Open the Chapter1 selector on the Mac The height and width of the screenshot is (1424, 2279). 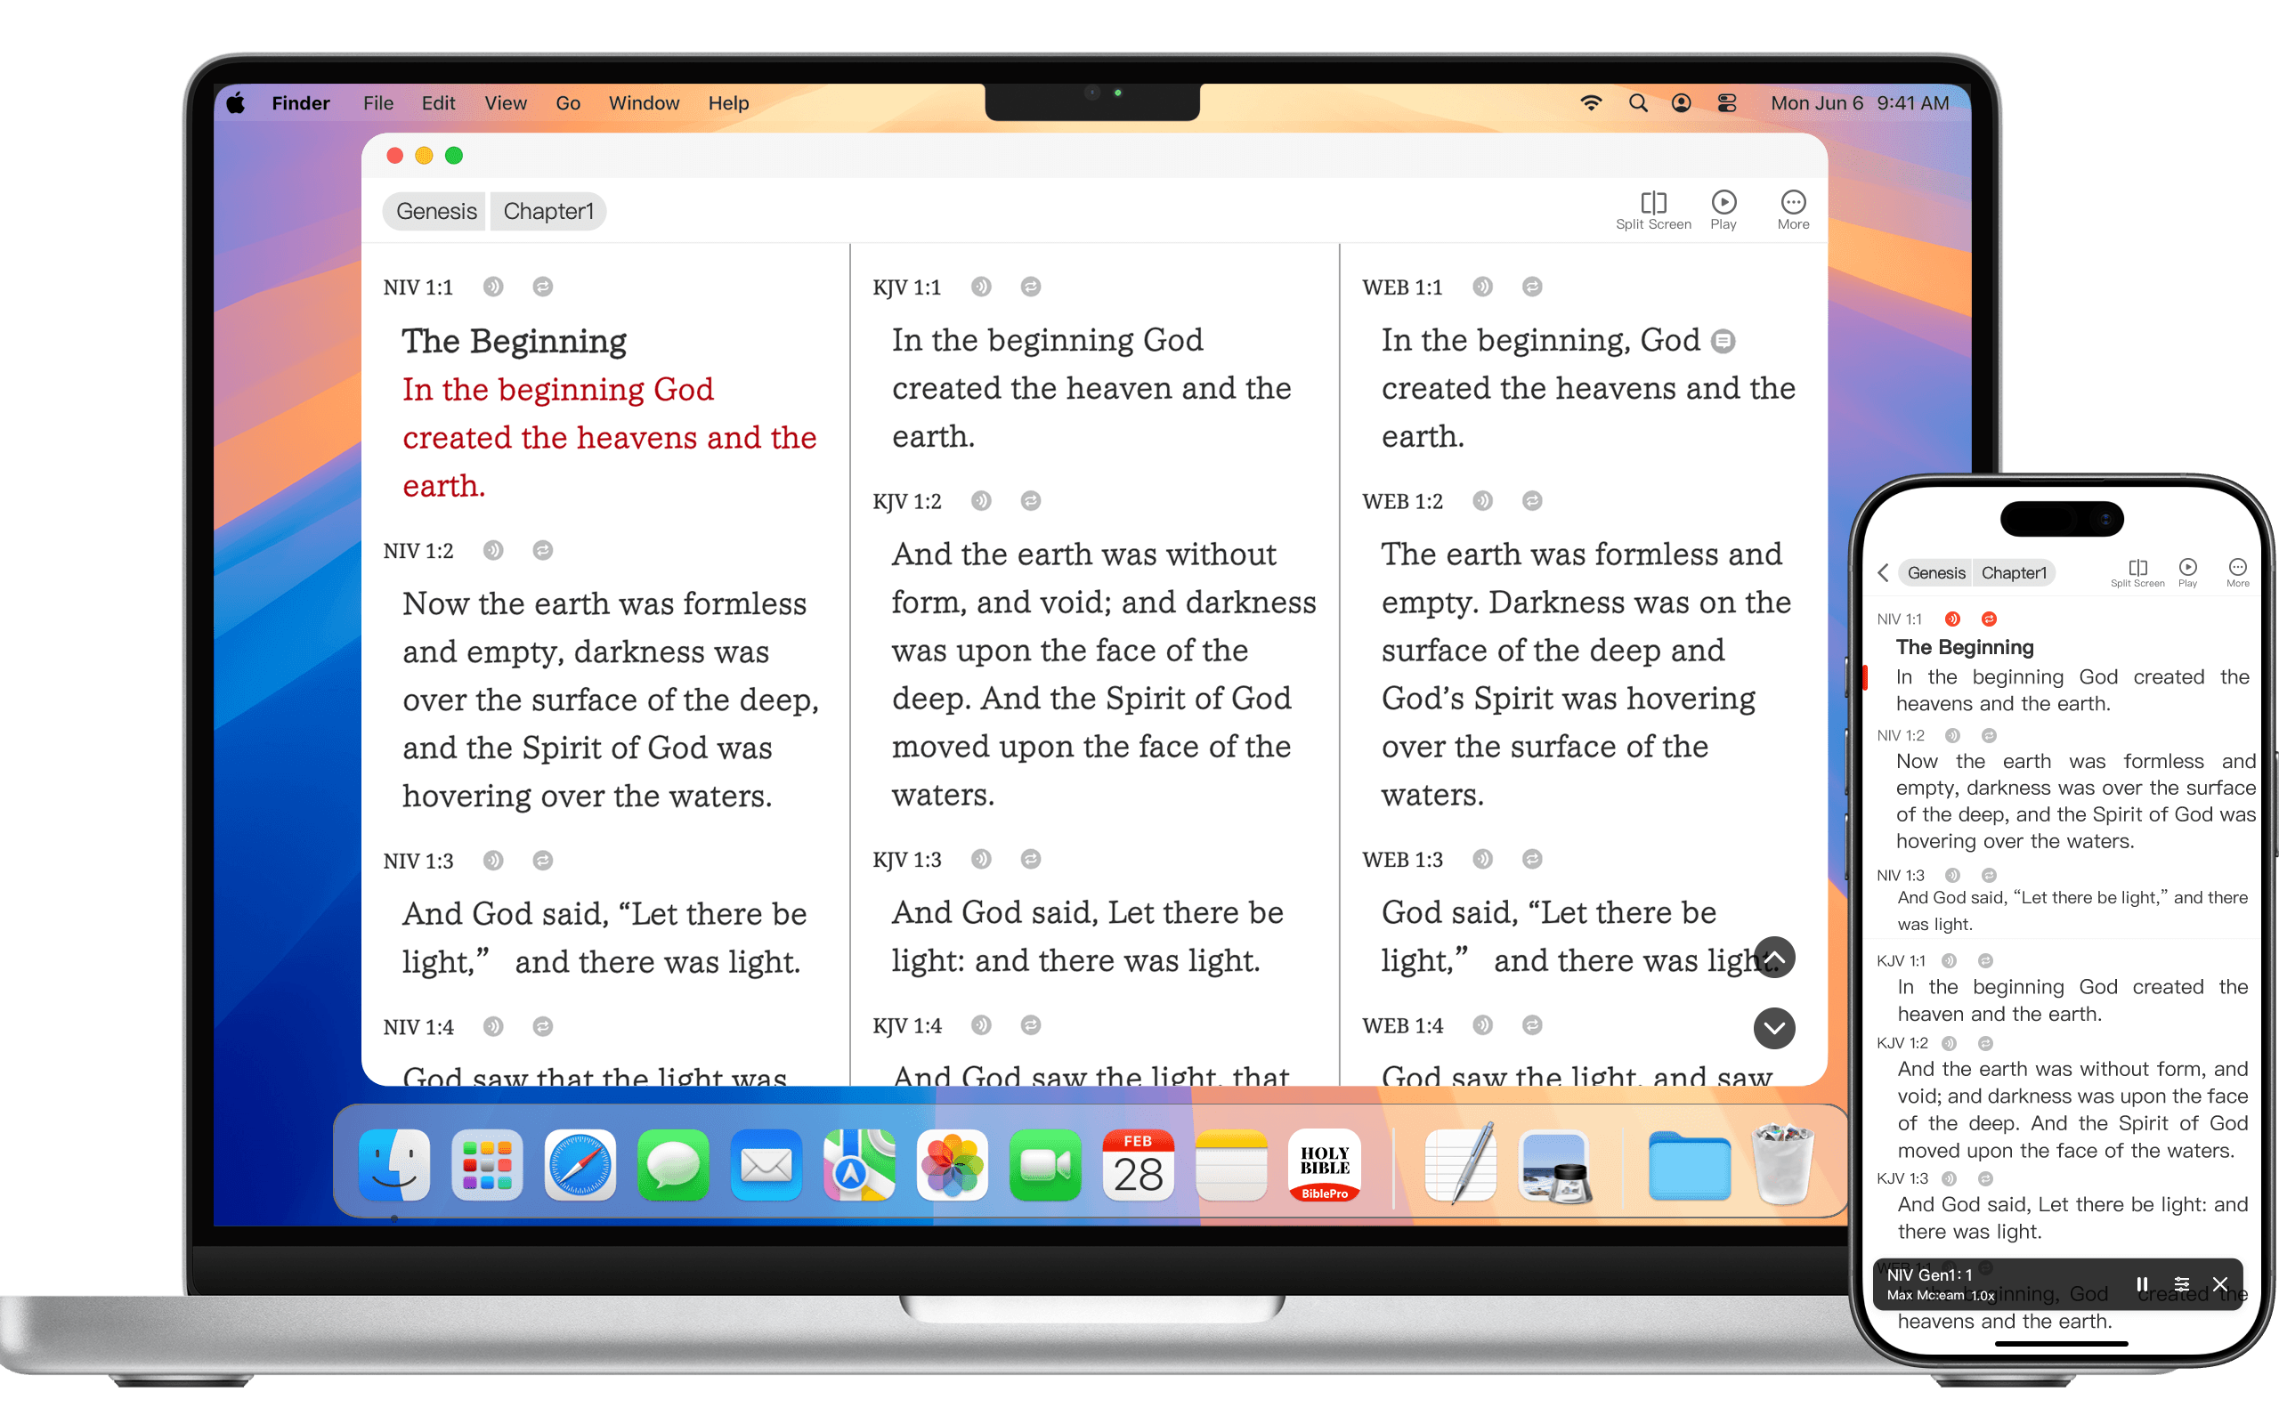tap(548, 211)
